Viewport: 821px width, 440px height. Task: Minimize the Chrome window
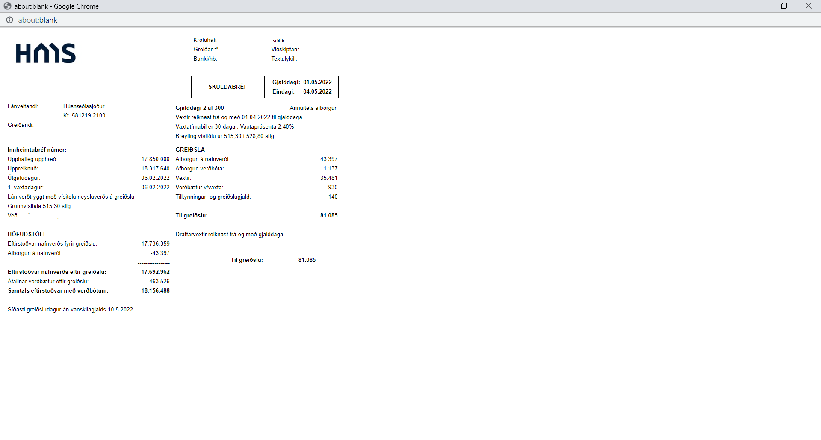pyautogui.click(x=760, y=6)
